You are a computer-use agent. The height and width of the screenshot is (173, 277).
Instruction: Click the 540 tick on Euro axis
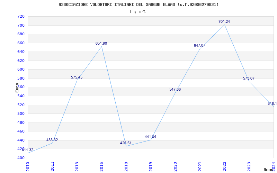(21, 96)
